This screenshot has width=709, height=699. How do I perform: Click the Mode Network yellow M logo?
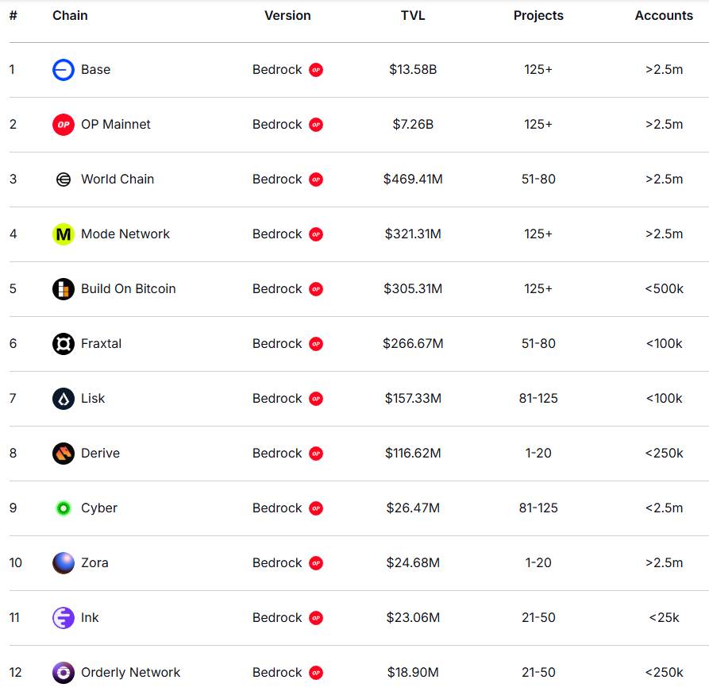[x=64, y=234]
